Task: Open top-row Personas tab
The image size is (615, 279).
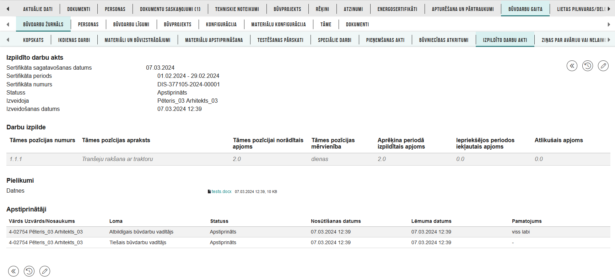Action: point(115,9)
